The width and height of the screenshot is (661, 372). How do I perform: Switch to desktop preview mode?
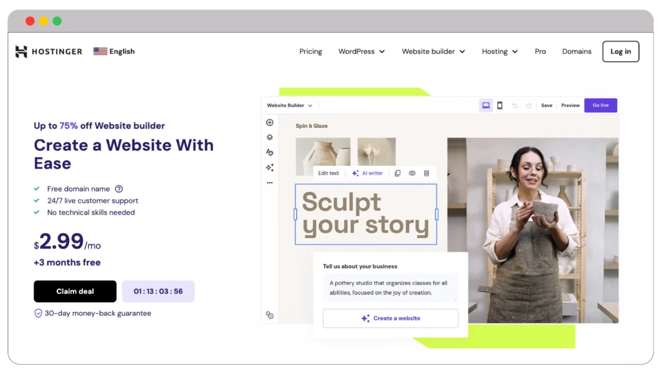(486, 105)
